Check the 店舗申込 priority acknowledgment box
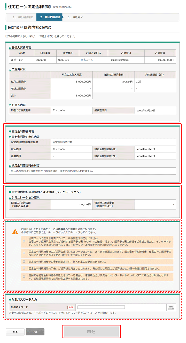The width and height of the screenshot is (186, 343). (x=24, y=277)
